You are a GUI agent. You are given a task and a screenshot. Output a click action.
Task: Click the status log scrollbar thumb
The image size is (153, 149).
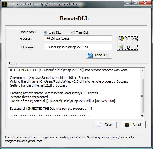pyautogui.click(x=142, y=96)
